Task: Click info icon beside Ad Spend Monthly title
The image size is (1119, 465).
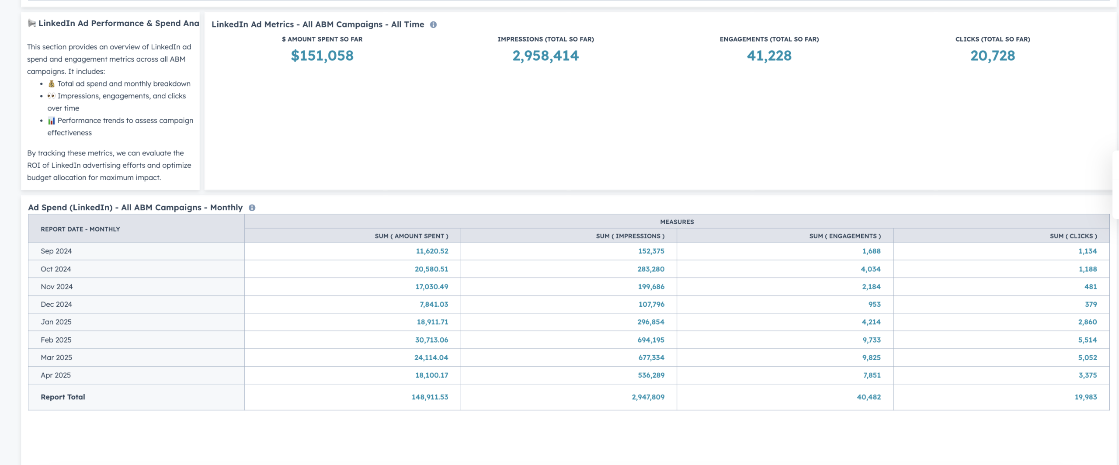Action: (x=252, y=208)
